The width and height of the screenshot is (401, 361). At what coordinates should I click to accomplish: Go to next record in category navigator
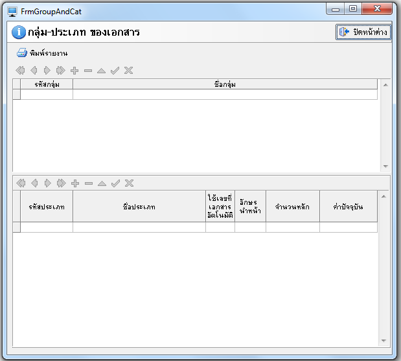47,183
